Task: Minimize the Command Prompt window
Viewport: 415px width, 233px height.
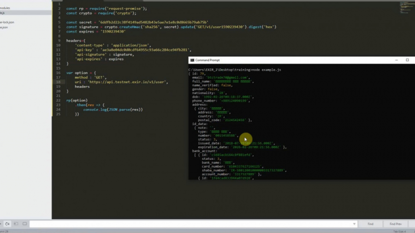Action: (397, 60)
